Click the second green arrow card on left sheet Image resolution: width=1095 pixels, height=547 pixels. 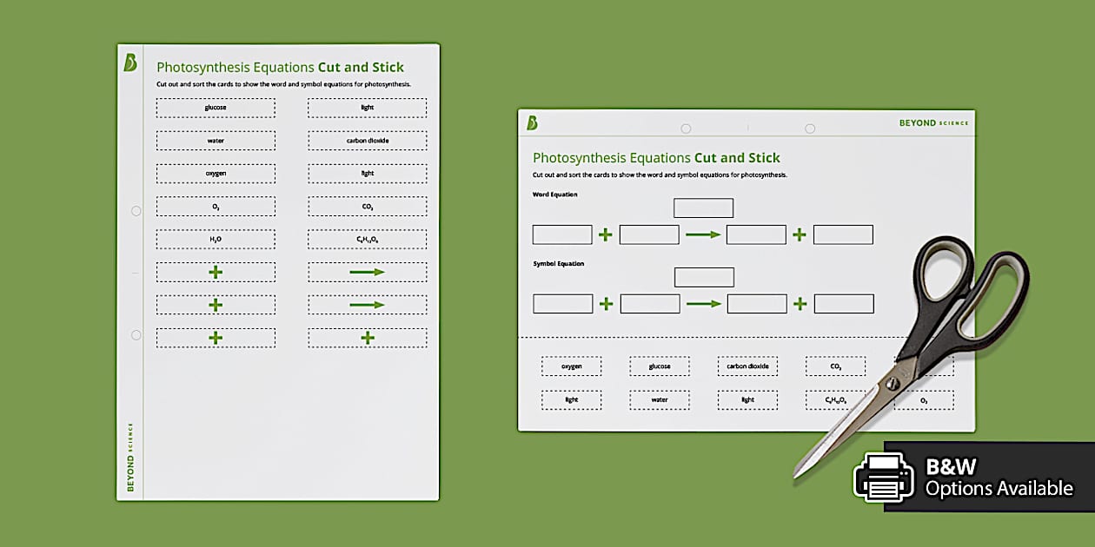(367, 305)
